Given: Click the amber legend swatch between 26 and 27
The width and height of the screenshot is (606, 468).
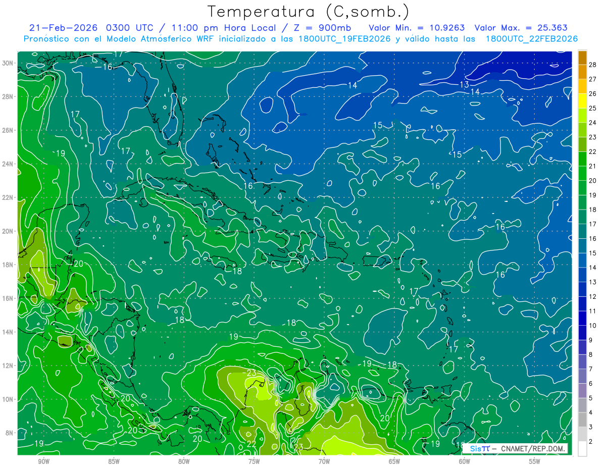Looking at the screenshot, I should 582,87.
